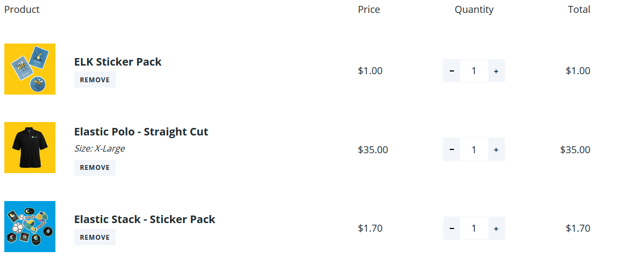Screen dimensions: 624x265
Task: Focus Elastic Stack Sticker Pack quantity box
Action: click(x=474, y=228)
